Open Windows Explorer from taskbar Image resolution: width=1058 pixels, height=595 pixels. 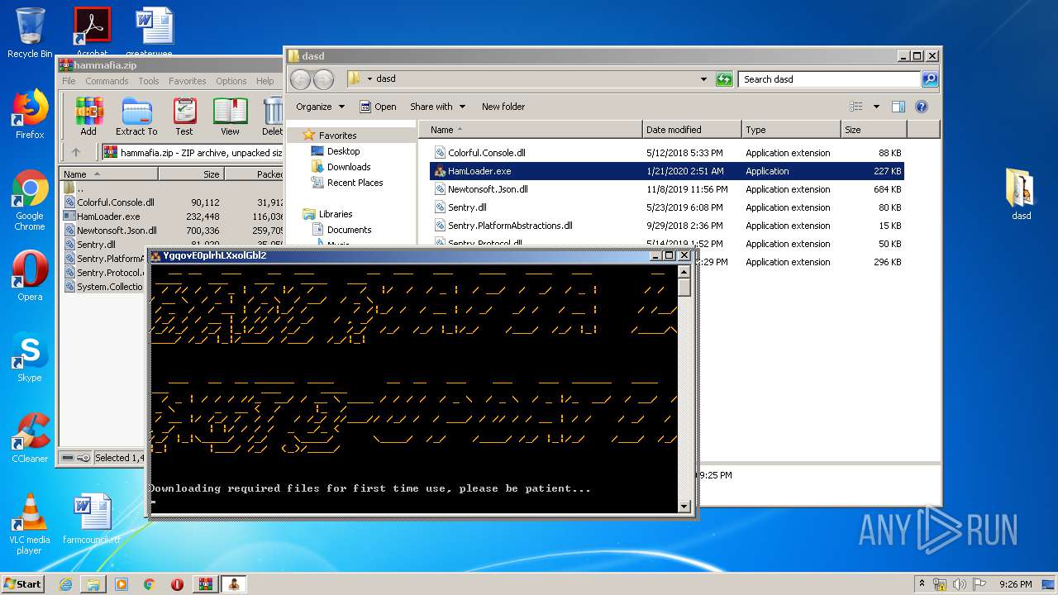93,584
